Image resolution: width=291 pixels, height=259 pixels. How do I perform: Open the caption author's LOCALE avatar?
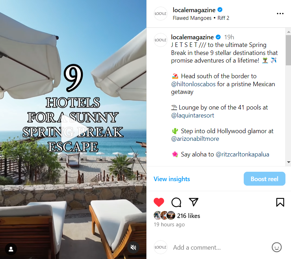161,40
